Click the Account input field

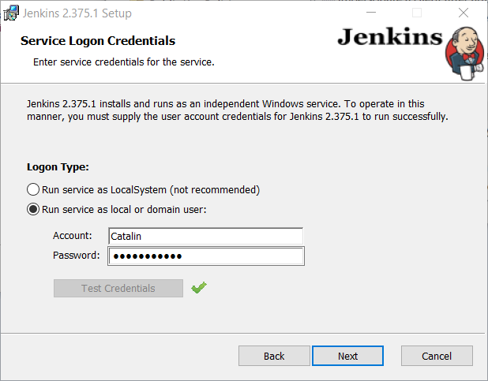point(206,236)
